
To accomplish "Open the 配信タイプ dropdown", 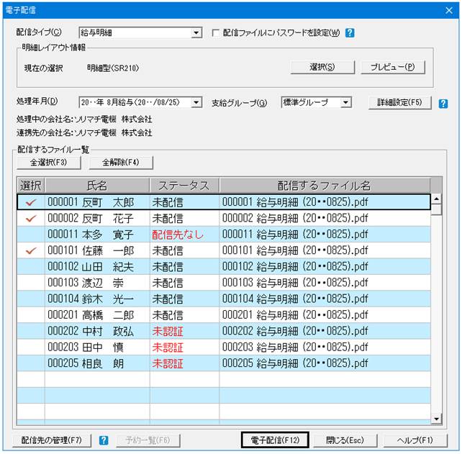I will [196, 32].
